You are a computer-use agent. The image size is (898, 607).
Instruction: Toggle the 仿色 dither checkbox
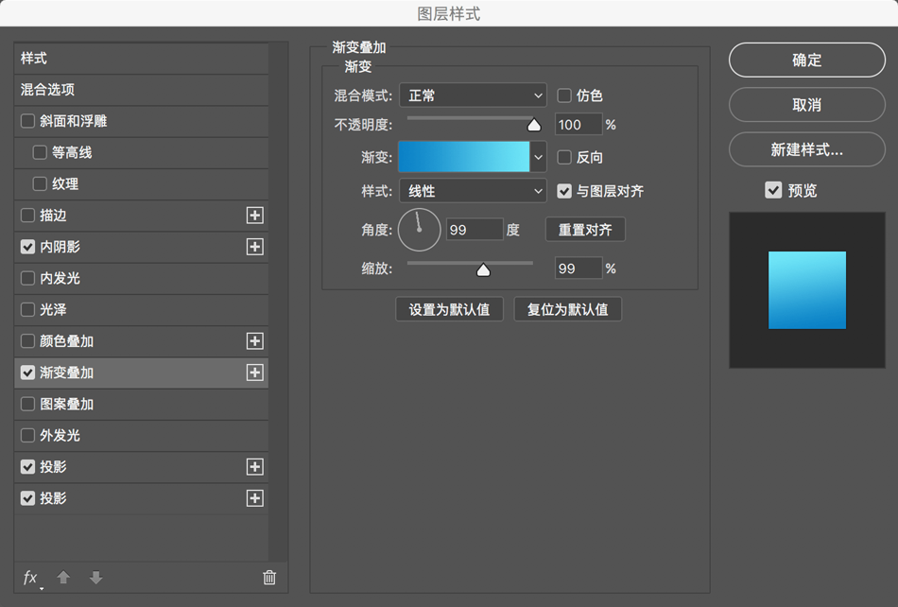564,95
